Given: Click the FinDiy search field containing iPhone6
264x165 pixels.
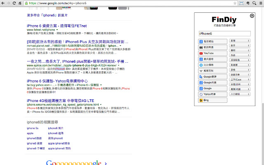Looking at the screenshot, I should click(x=224, y=33).
